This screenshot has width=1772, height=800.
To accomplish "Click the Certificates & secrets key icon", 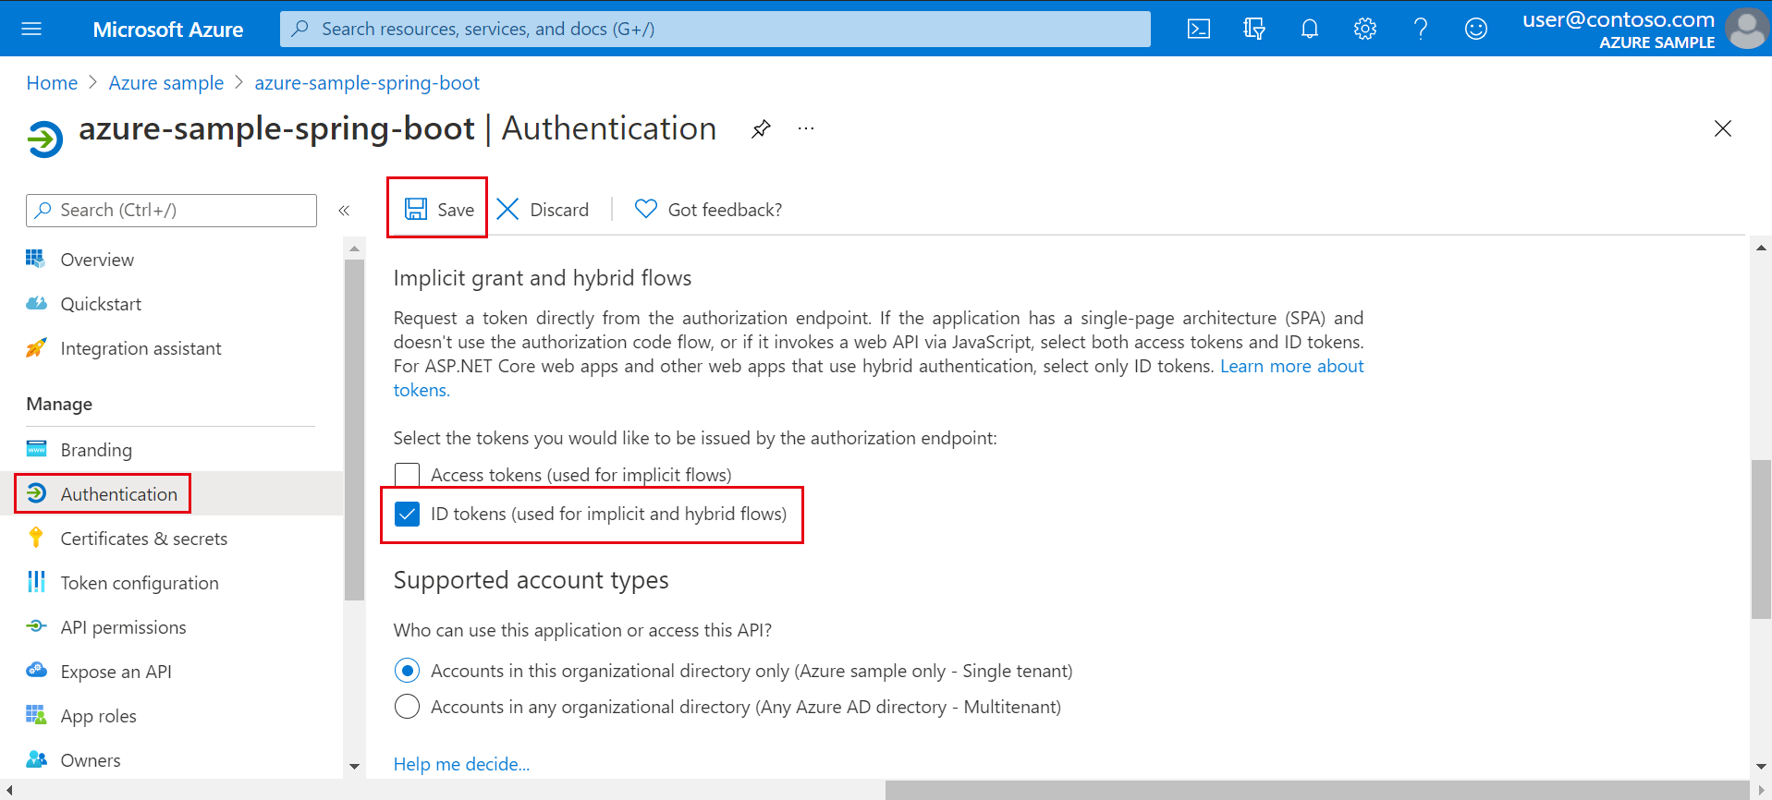I will coord(36,537).
